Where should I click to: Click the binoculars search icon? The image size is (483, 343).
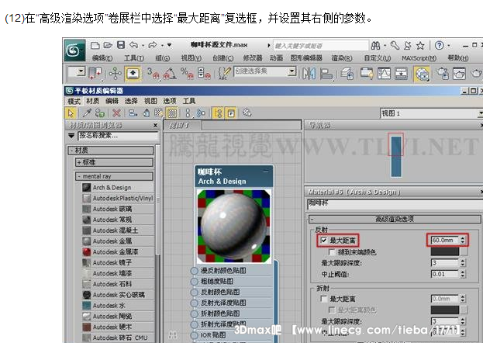pyautogui.click(x=375, y=46)
